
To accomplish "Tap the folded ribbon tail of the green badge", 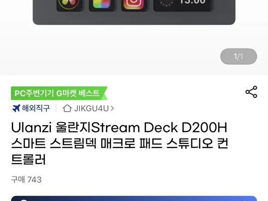I will (104, 93).
